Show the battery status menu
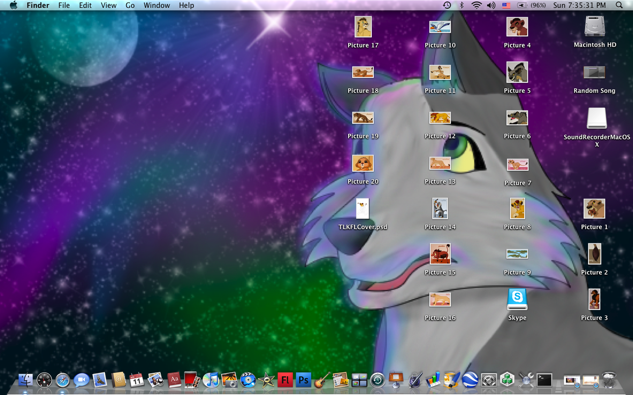Screen dimensions: 633x395 pos(522,5)
